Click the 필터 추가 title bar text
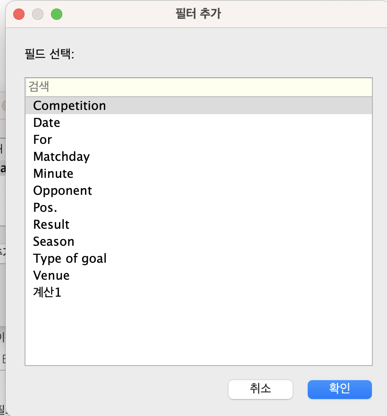This screenshot has width=387, height=416. [198, 14]
